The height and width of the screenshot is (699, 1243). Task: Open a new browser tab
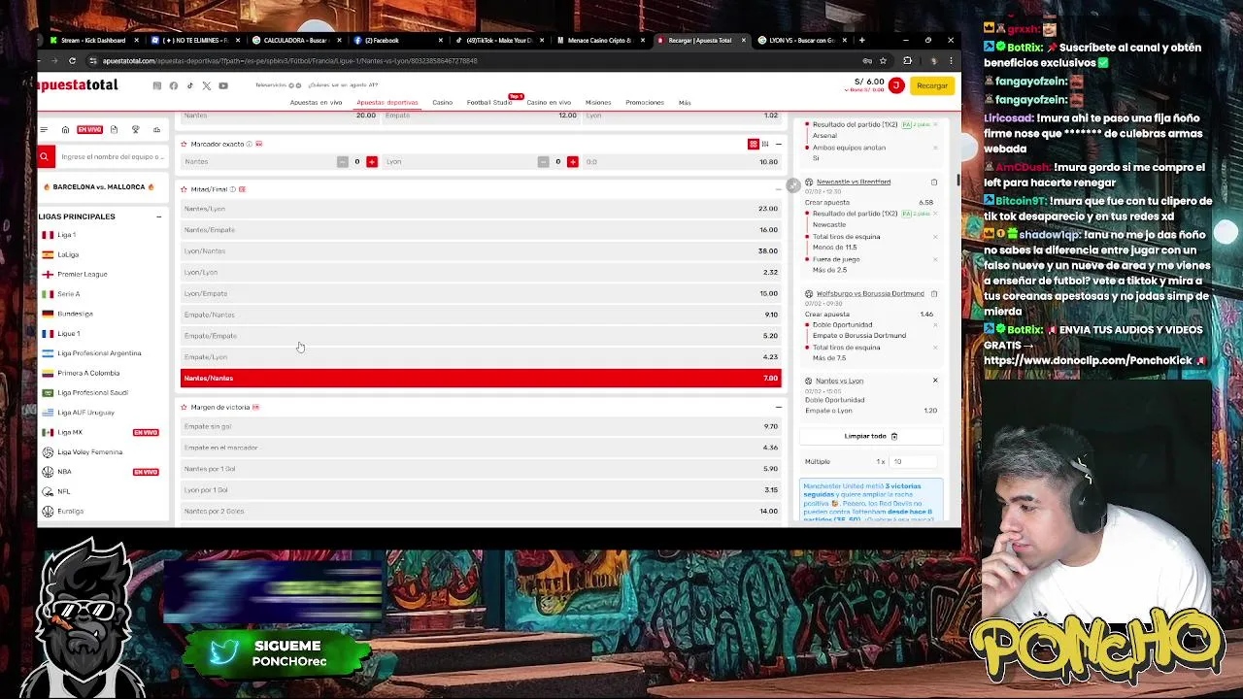pos(861,40)
